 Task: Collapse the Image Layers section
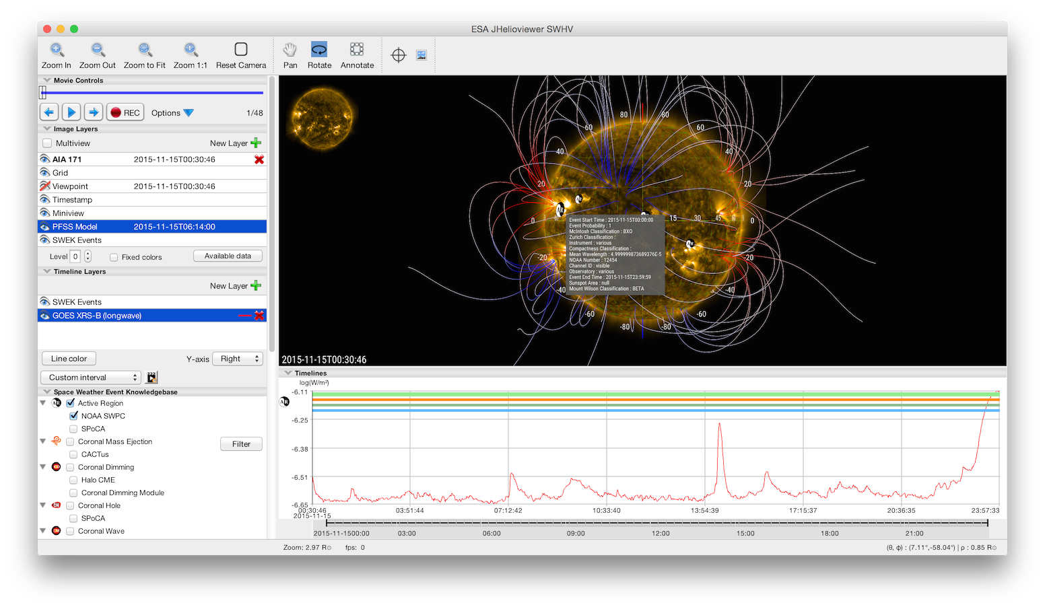pyautogui.click(x=47, y=129)
